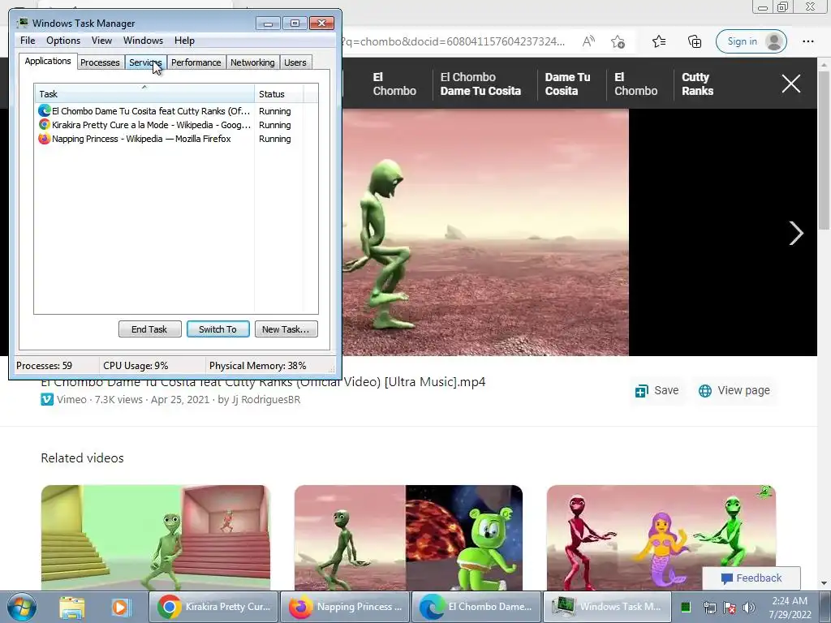The image size is (831, 623).
Task: Switch to Edge El Chombo taskbar button
Action: coord(476,607)
